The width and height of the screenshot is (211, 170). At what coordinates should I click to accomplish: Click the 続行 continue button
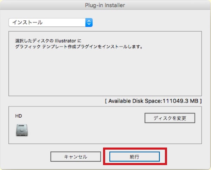[x=134, y=157]
